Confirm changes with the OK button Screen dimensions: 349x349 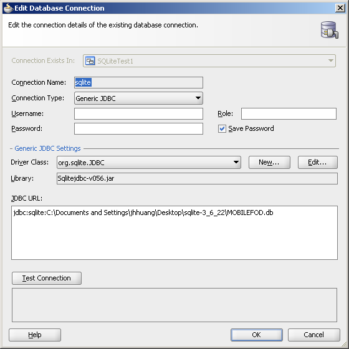click(x=257, y=335)
